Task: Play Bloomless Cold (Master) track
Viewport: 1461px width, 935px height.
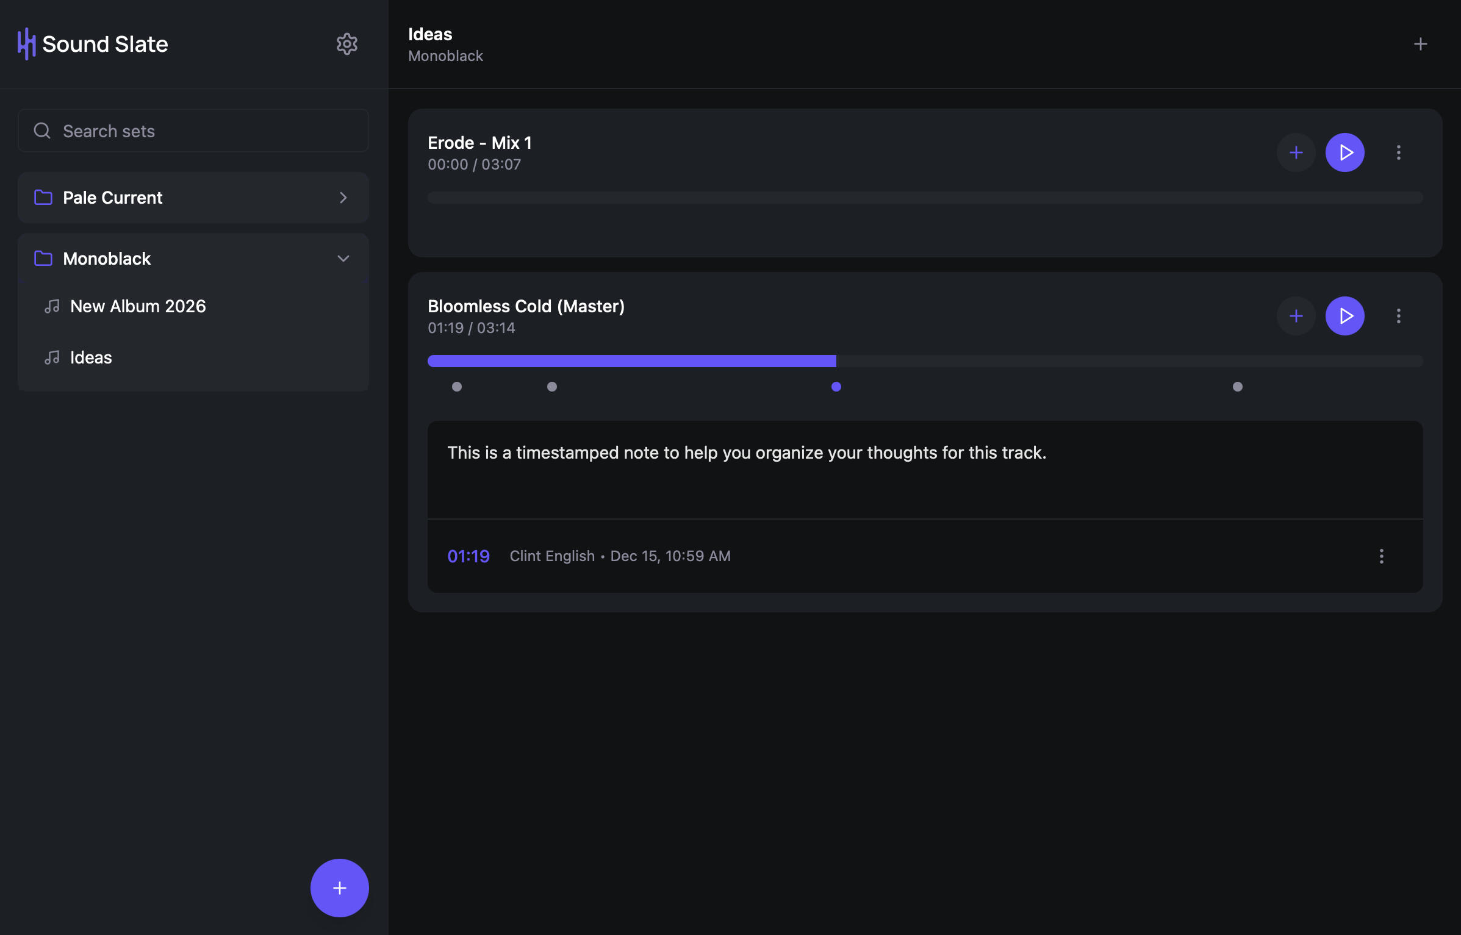Action: pyautogui.click(x=1344, y=316)
